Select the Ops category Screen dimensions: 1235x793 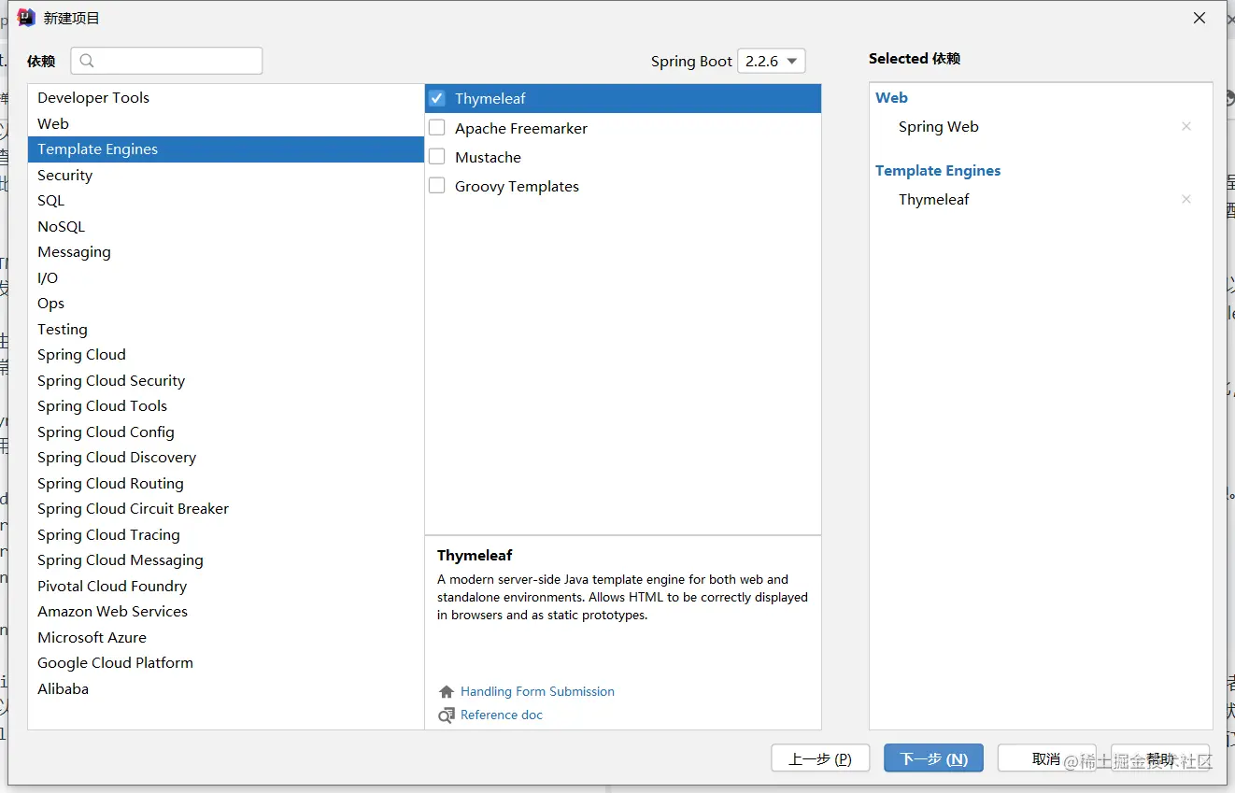[226, 304]
